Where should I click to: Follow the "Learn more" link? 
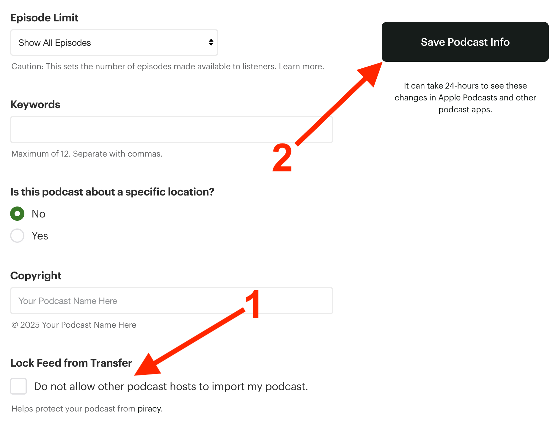(301, 66)
